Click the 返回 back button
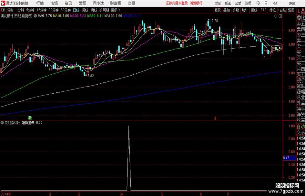Image resolution: width=305 pixels, height=196 pixels. (x=291, y=10)
